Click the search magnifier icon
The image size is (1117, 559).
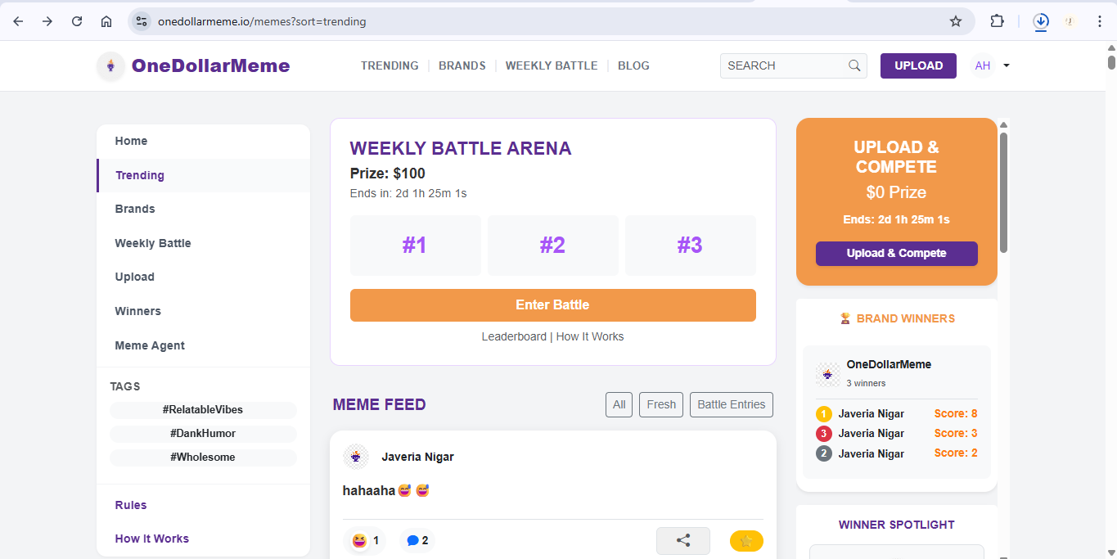(854, 65)
